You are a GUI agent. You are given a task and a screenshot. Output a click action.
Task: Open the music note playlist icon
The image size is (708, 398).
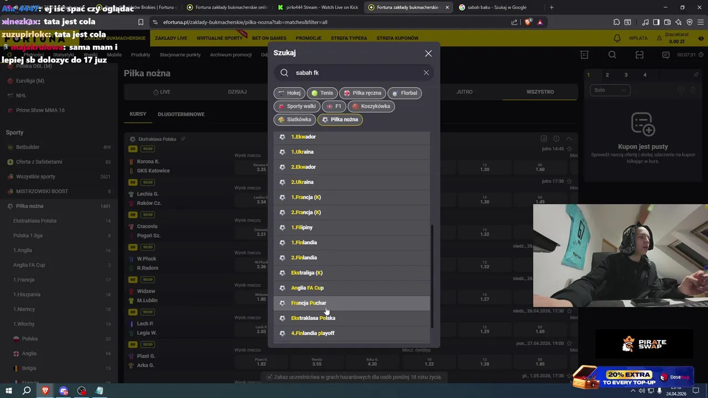[645, 22]
